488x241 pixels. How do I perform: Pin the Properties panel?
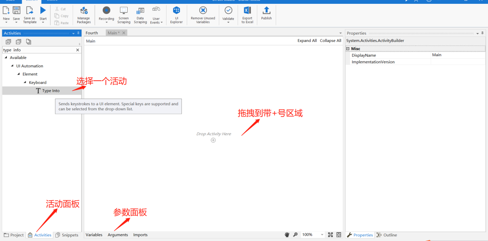pyautogui.click(x=483, y=33)
